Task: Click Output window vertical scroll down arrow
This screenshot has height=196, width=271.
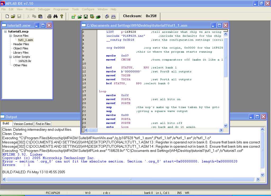Action: click(x=262, y=175)
